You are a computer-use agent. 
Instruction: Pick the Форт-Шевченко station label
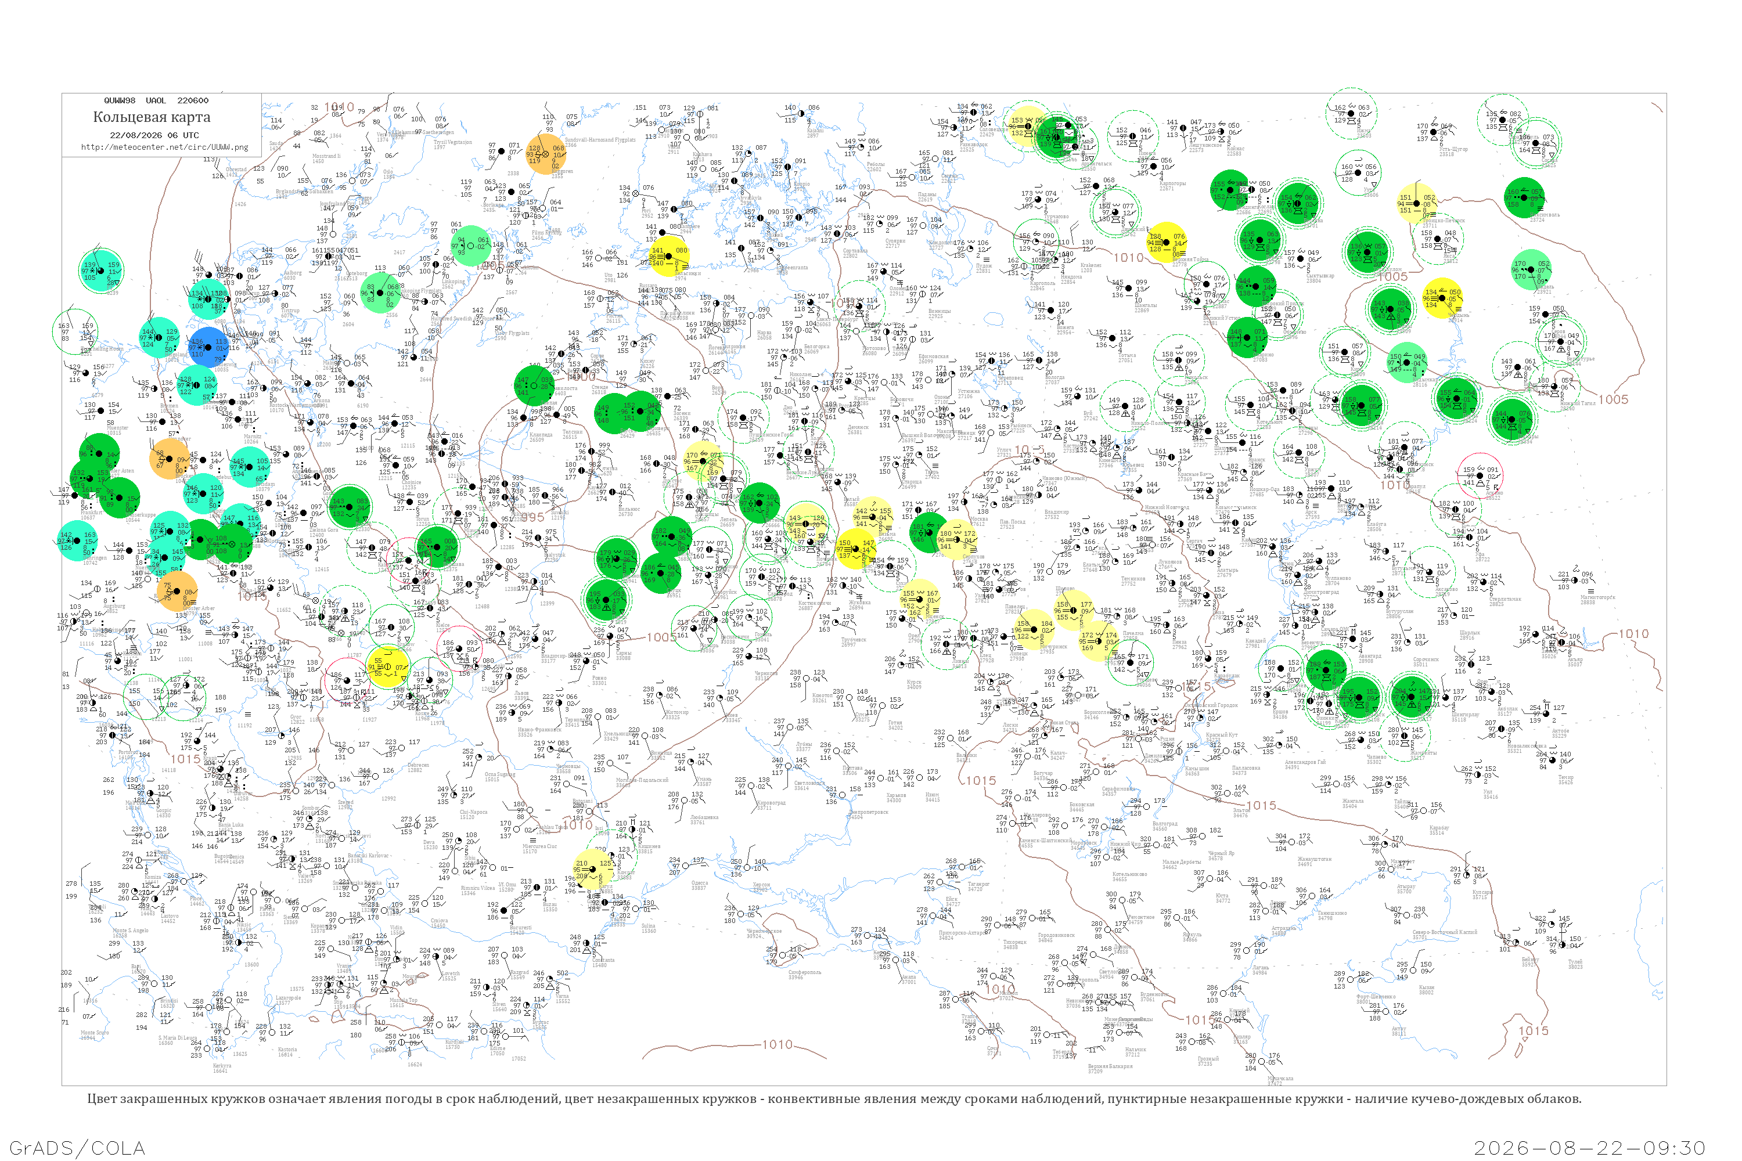click(1376, 997)
